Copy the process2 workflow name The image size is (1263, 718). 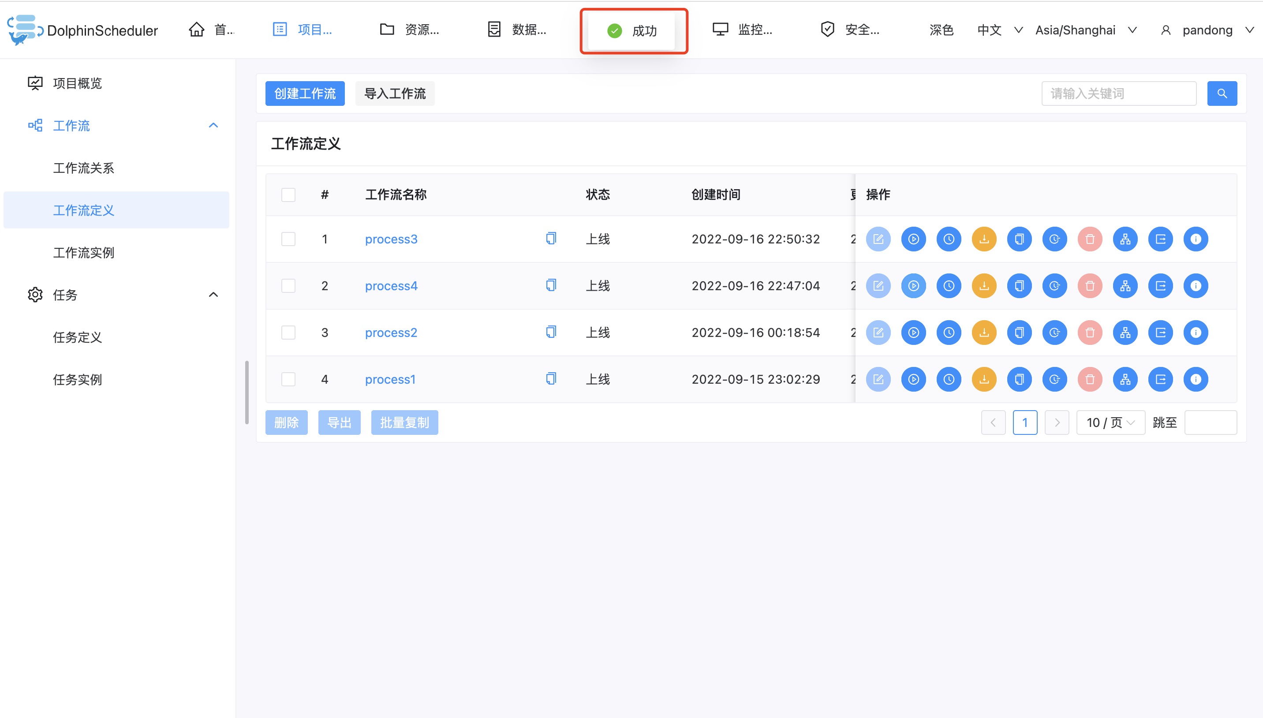551,332
